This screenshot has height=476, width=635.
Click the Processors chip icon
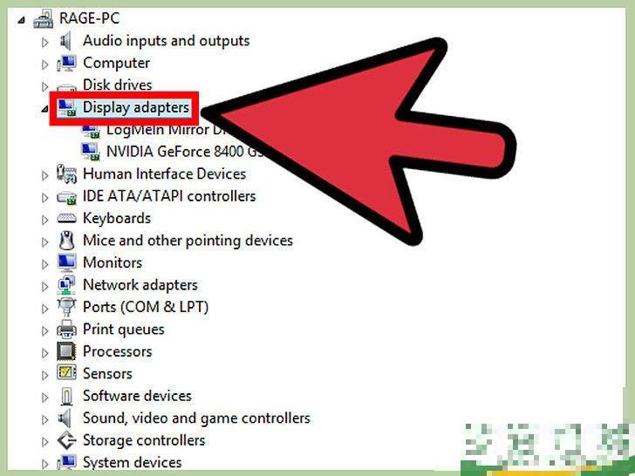pos(66,351)
